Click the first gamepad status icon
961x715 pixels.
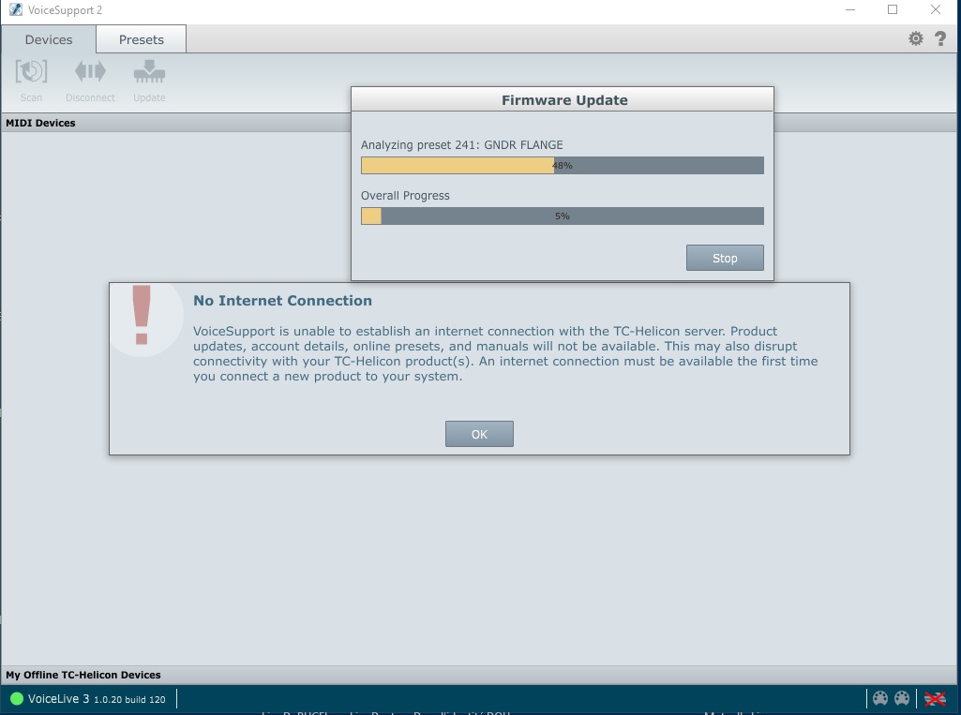pyautogui.click(x=880, y=698)
